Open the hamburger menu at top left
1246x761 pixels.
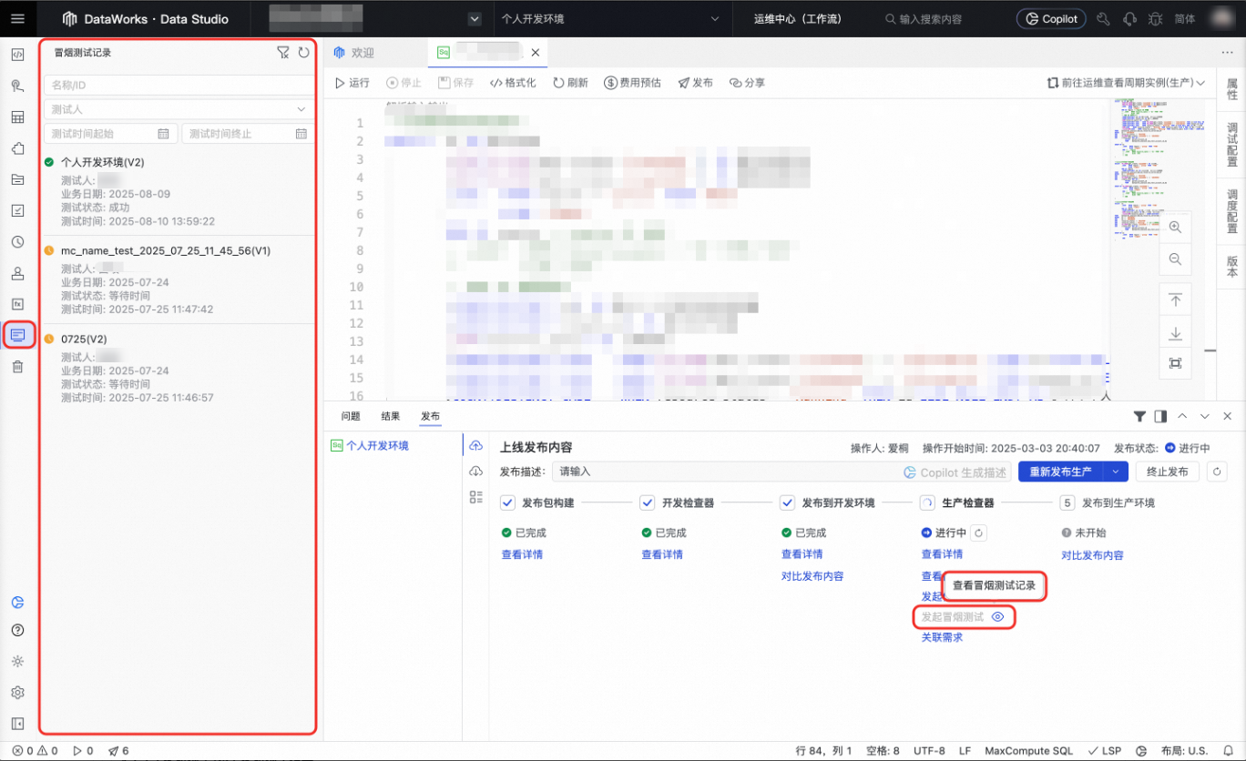(18, 18)
